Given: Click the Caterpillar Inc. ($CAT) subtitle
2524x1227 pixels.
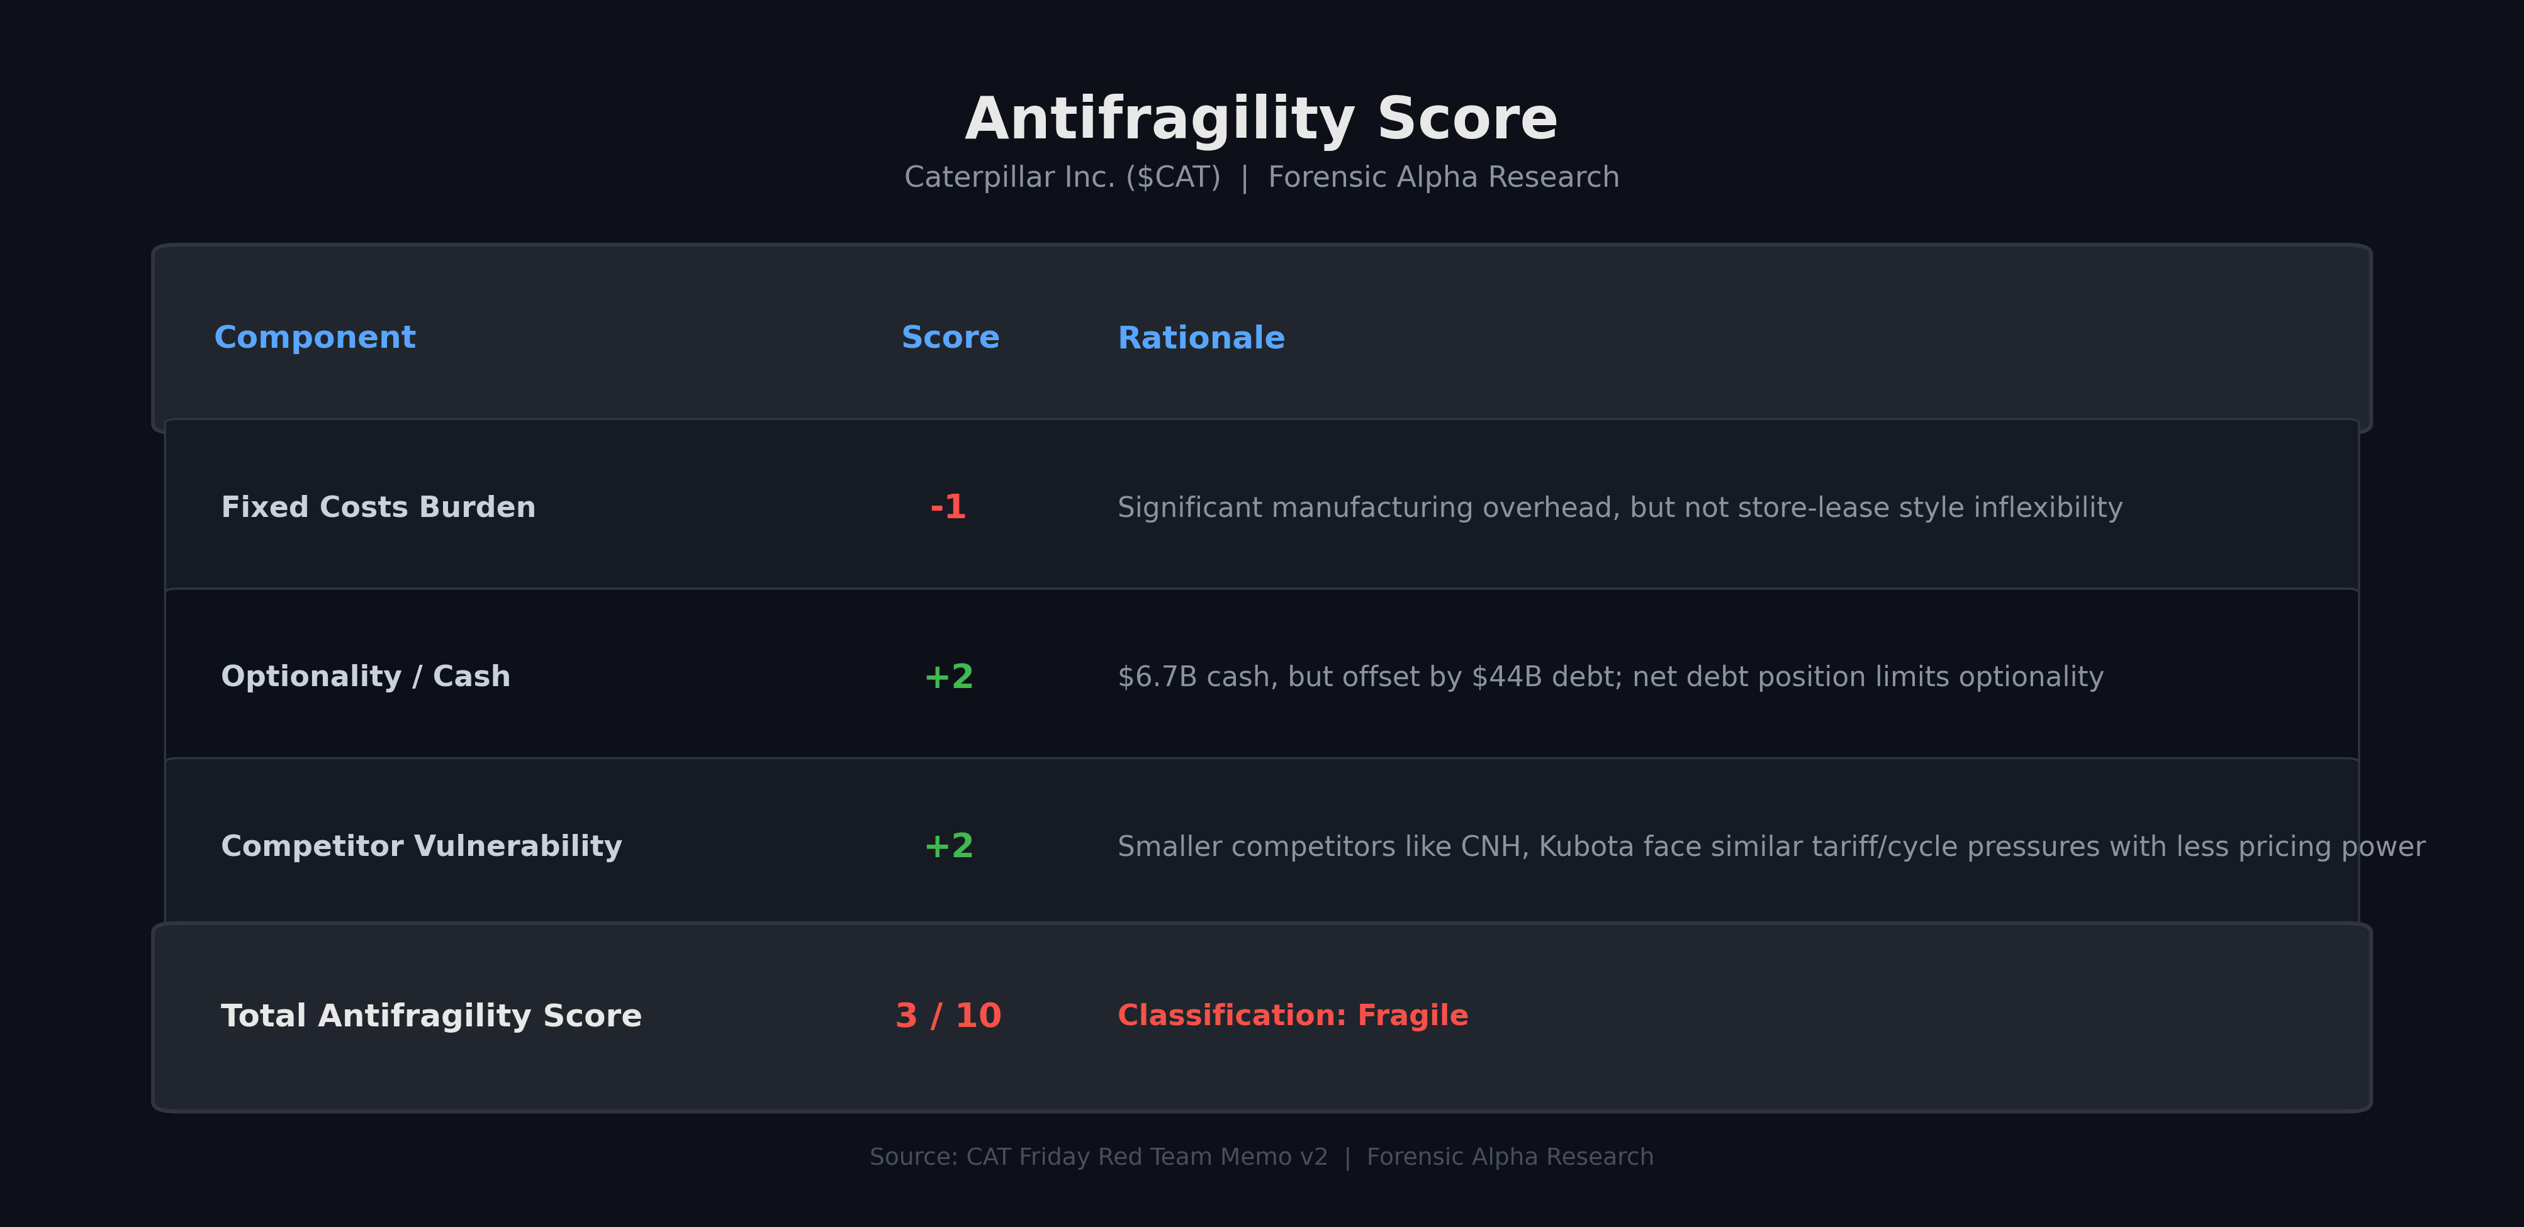Looking at the screenshot, I should click(1062, 177).
